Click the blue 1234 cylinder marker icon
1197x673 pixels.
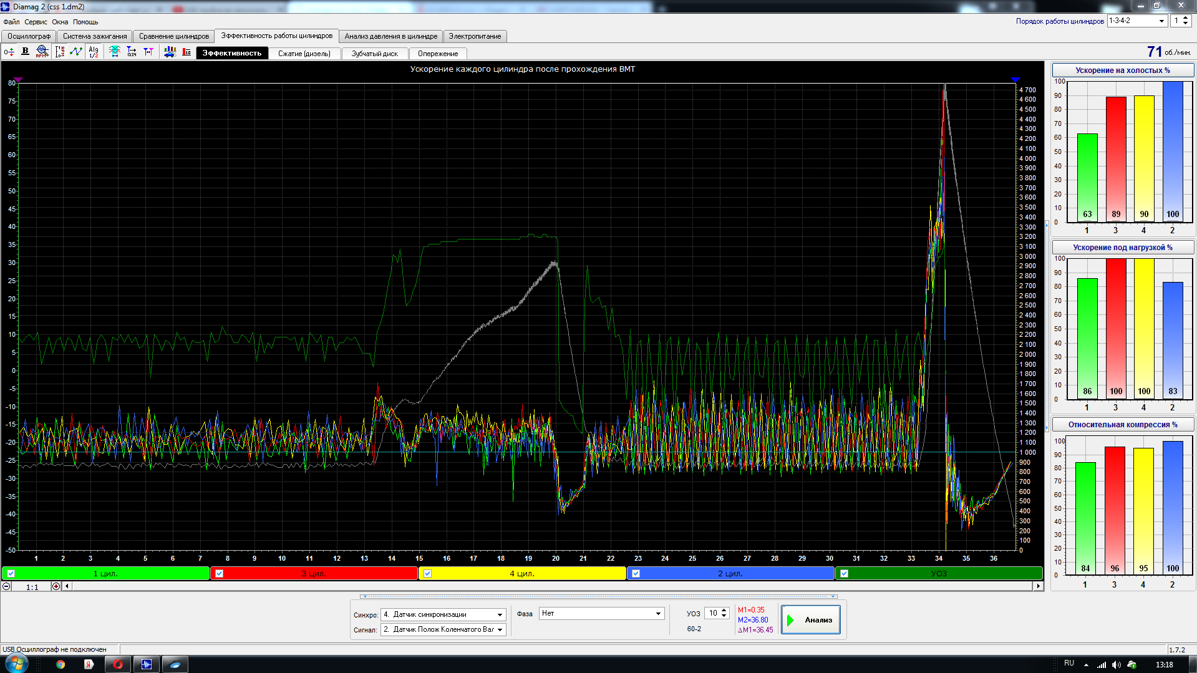tap(132, 52)
